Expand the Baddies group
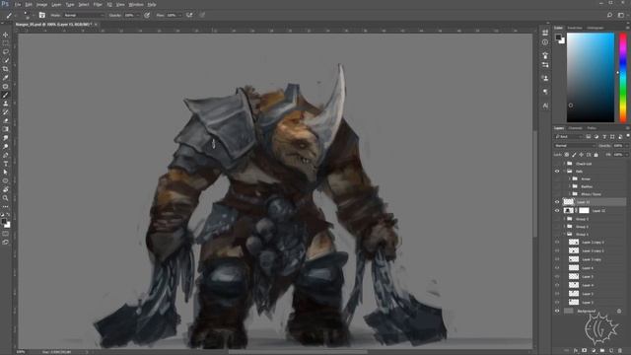Image resolution: width=631 pixels, height=355 pixels. pos(570,186)
